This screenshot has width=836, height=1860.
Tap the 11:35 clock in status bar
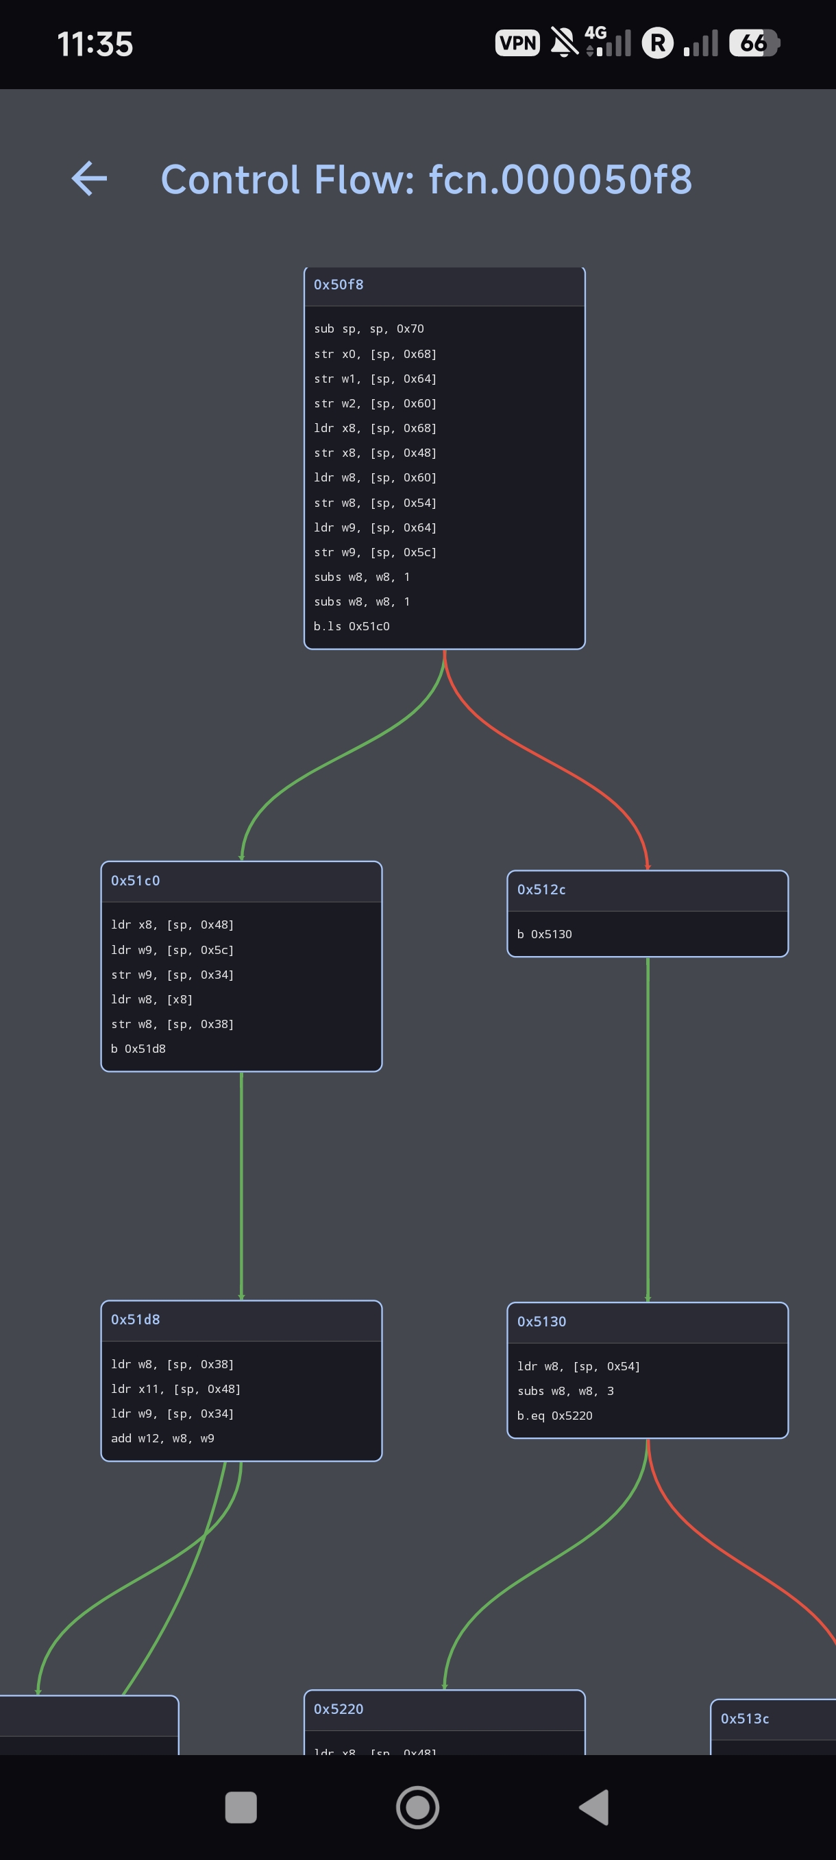click(95, 44)
